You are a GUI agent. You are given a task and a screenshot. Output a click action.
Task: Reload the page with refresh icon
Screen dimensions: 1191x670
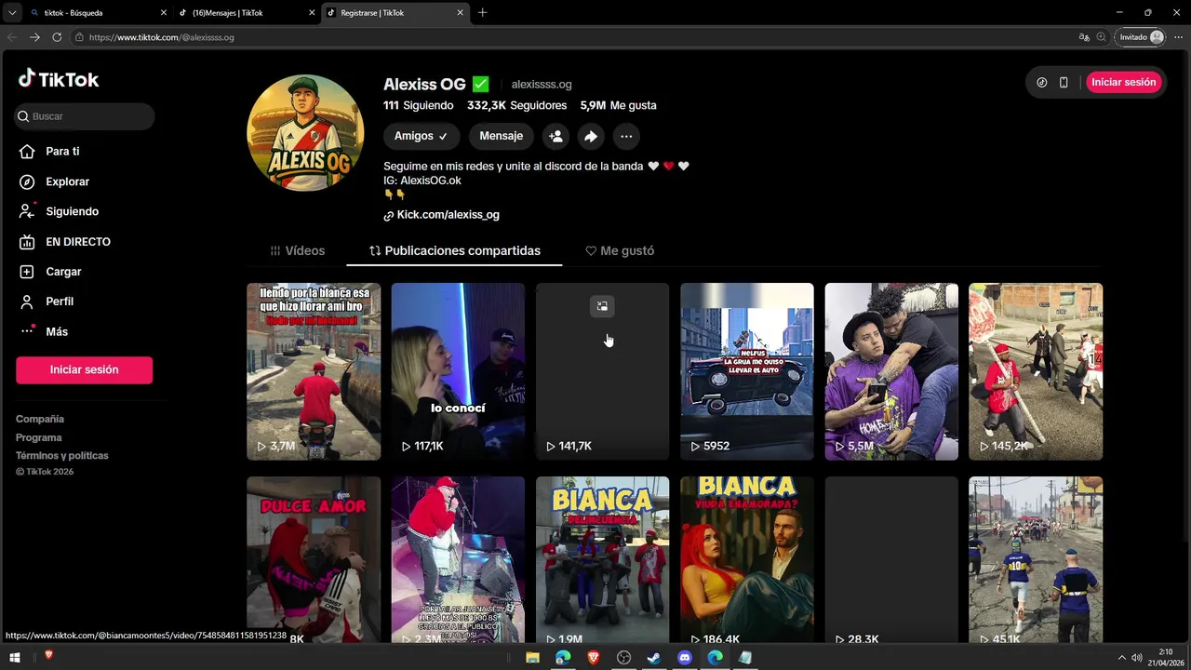(57, 37)
